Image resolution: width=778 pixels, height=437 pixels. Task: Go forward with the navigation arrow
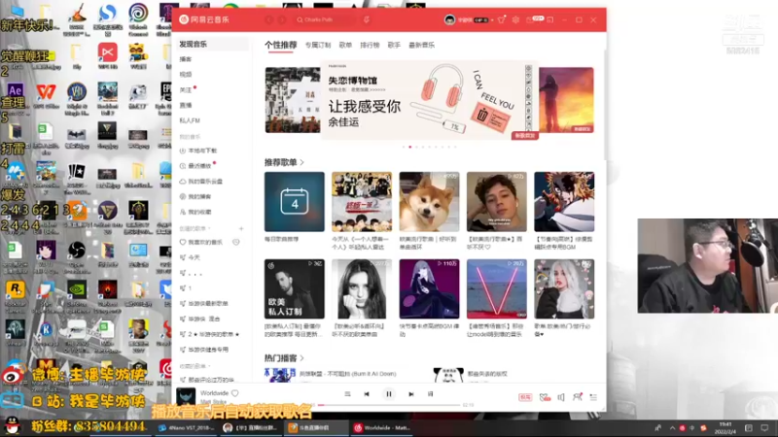tap(282, 19)
